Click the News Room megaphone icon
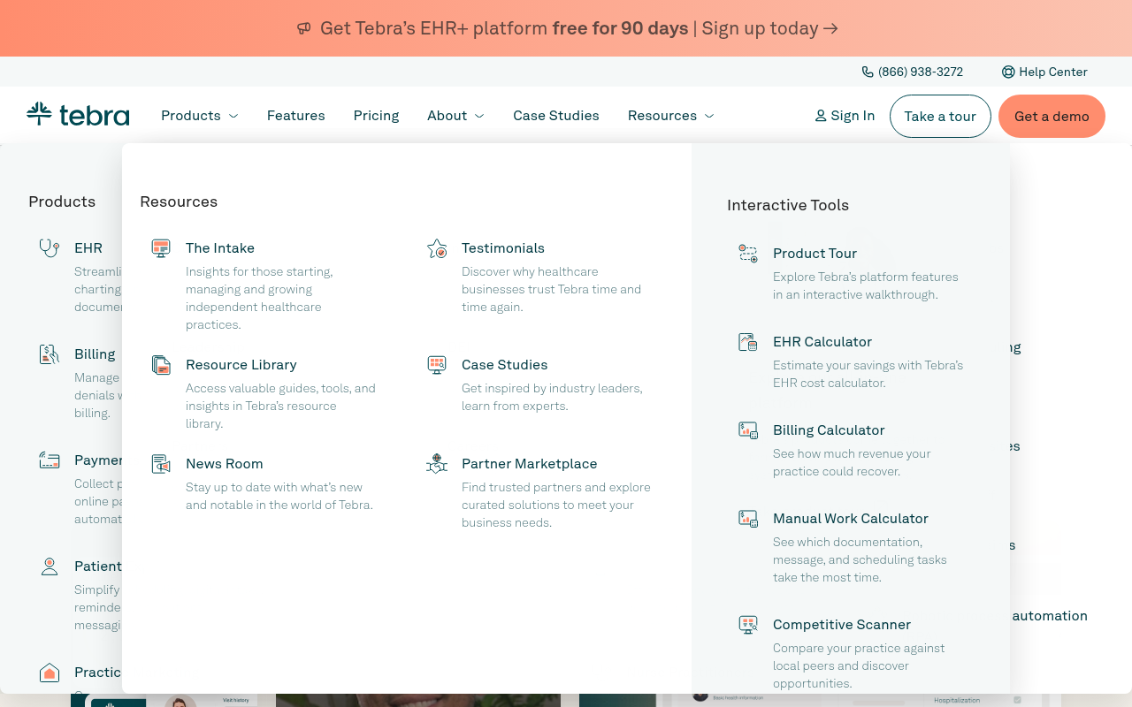The width and height of the screenshot is (1132, 707). (x=161, y=464)
